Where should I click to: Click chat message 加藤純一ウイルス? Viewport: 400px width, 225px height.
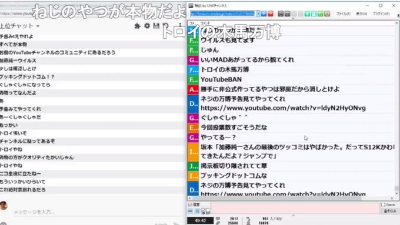18,61
